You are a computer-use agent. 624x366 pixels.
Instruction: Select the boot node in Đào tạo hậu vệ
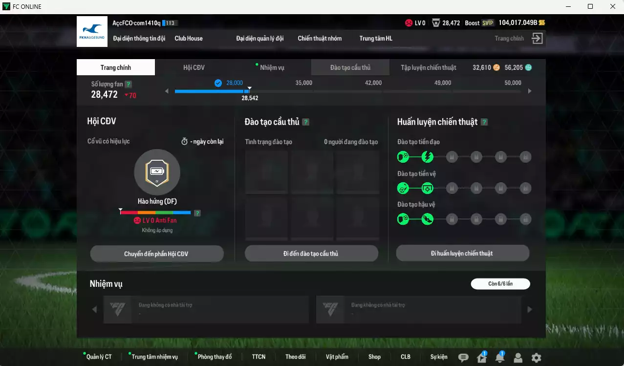[428, 219]
